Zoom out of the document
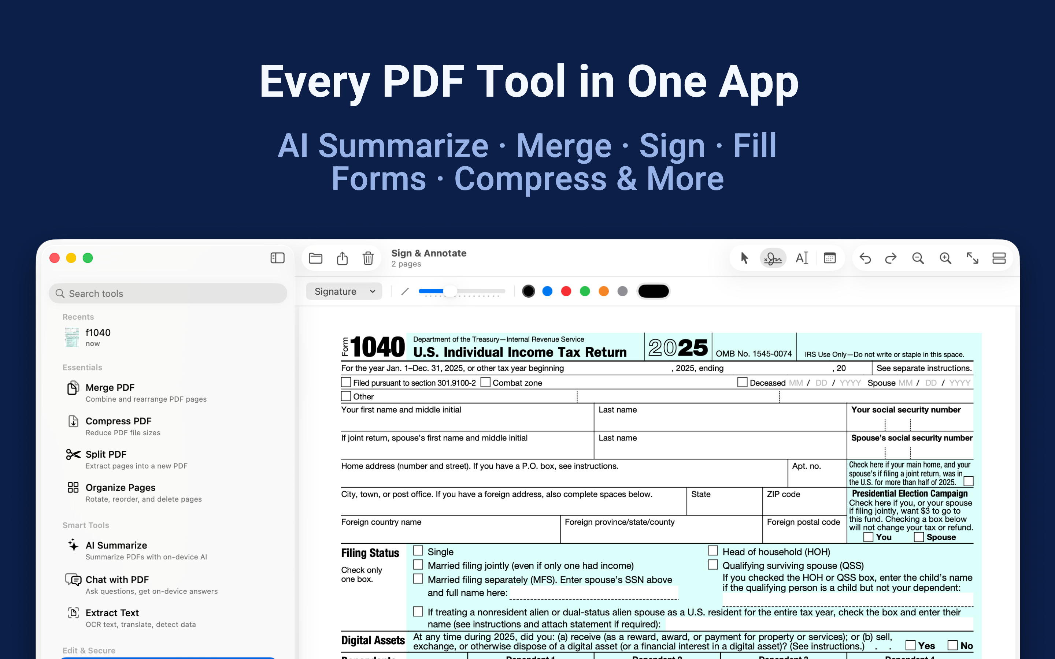Screen dimensions: 1055x659 coord(918,258)
